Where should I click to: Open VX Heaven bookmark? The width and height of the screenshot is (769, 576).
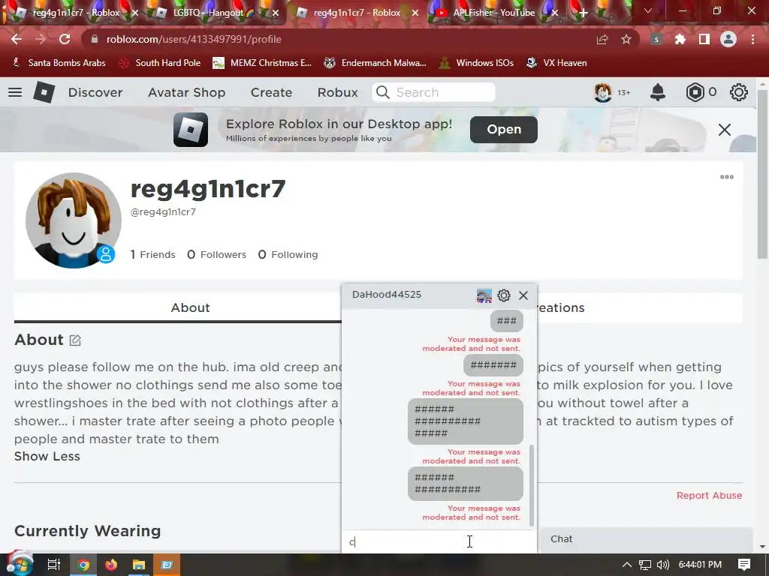click(556, 63)
